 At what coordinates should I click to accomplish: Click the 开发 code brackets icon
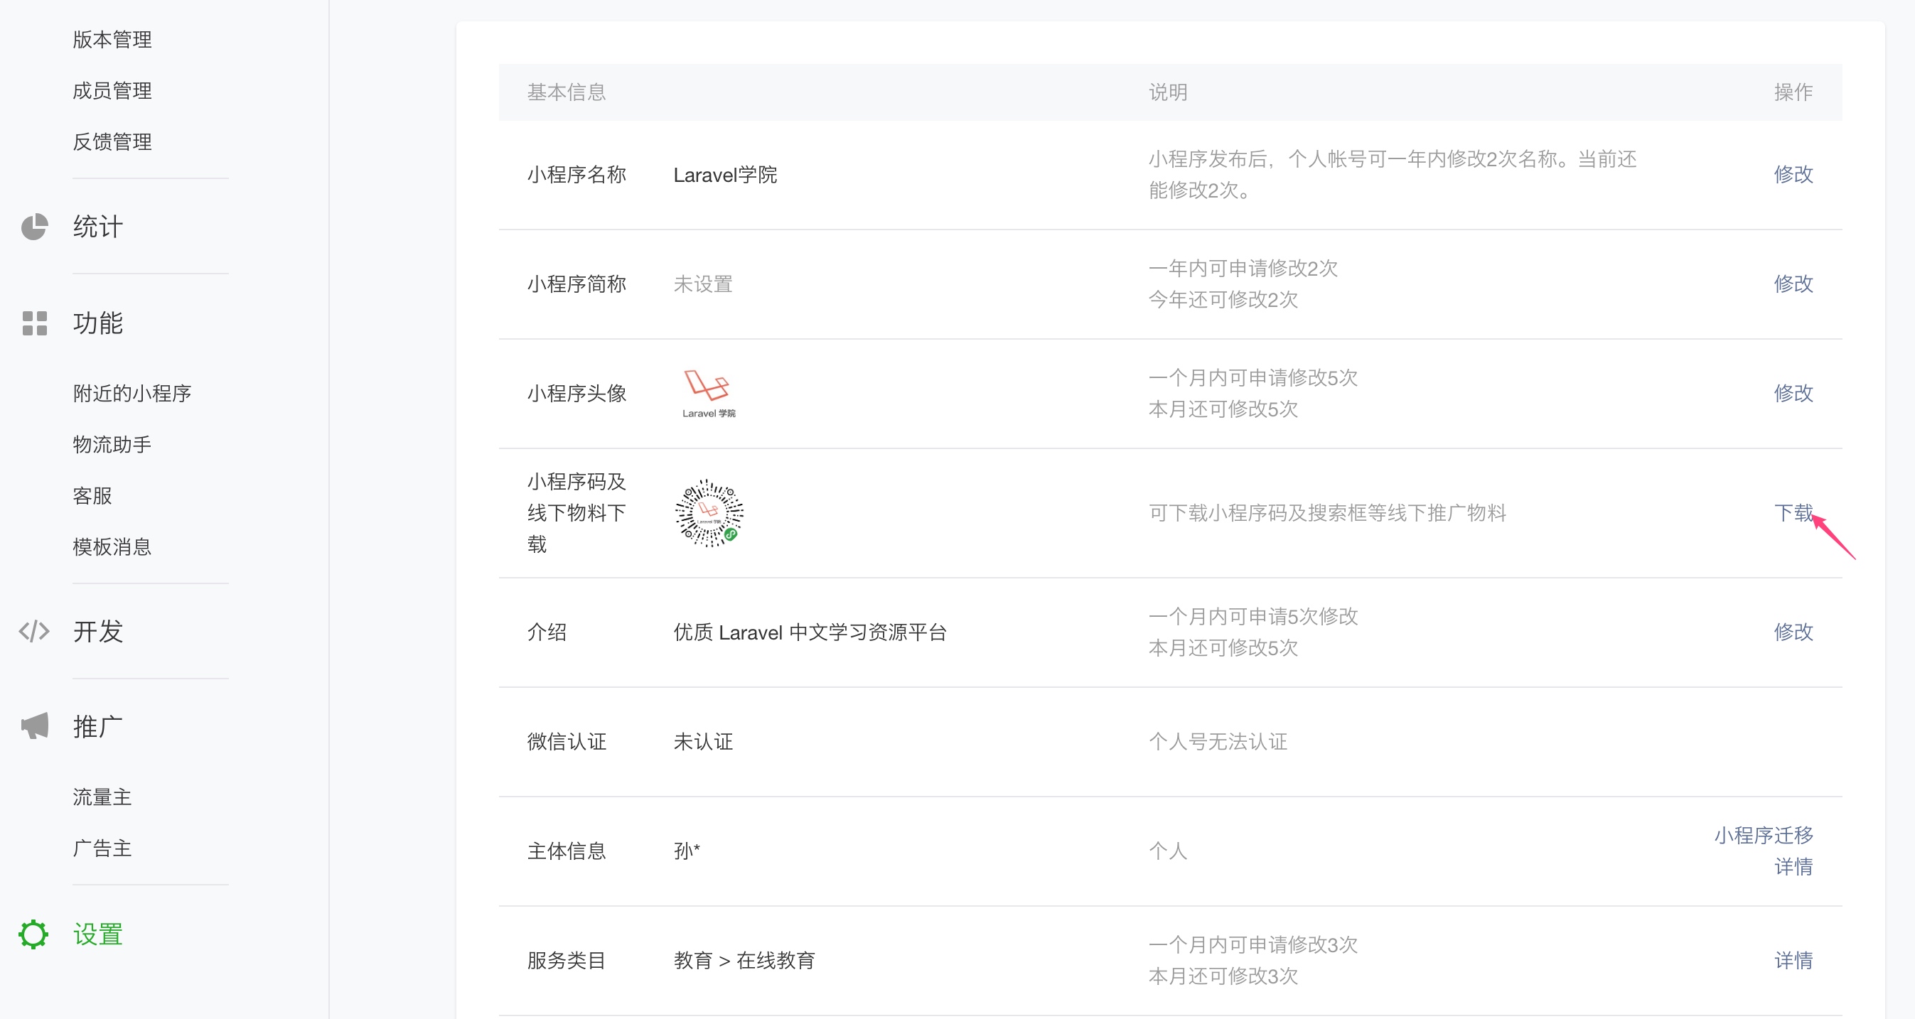coord(34,631)
